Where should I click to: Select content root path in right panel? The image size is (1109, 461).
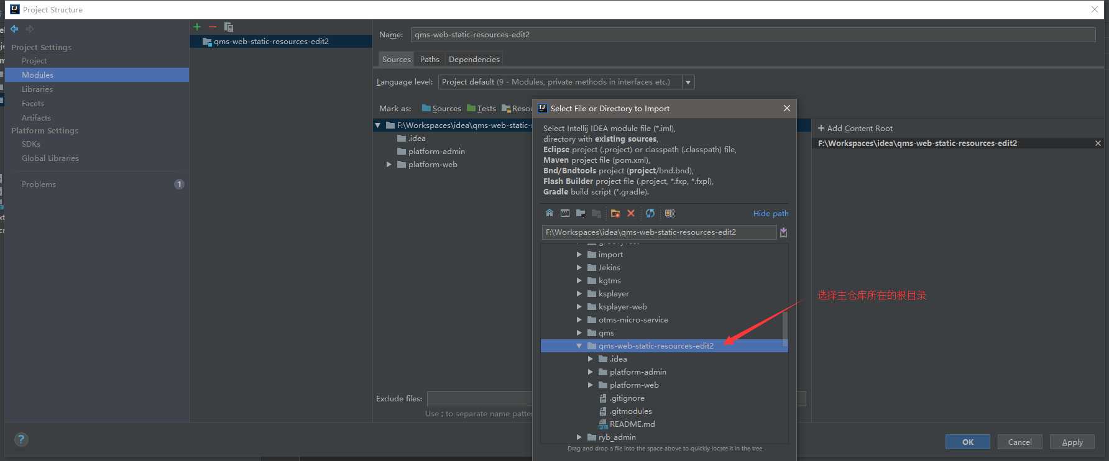(918, 143)
